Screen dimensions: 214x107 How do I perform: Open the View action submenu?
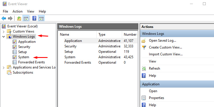click(152, 61)
